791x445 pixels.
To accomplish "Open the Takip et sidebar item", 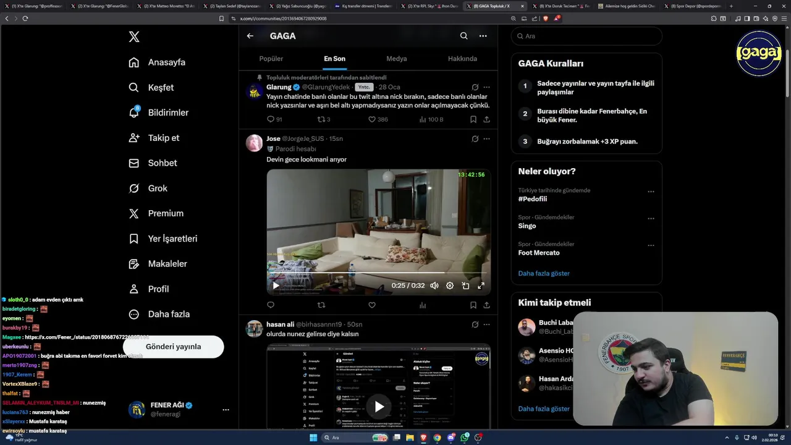I will pos(154,138).
